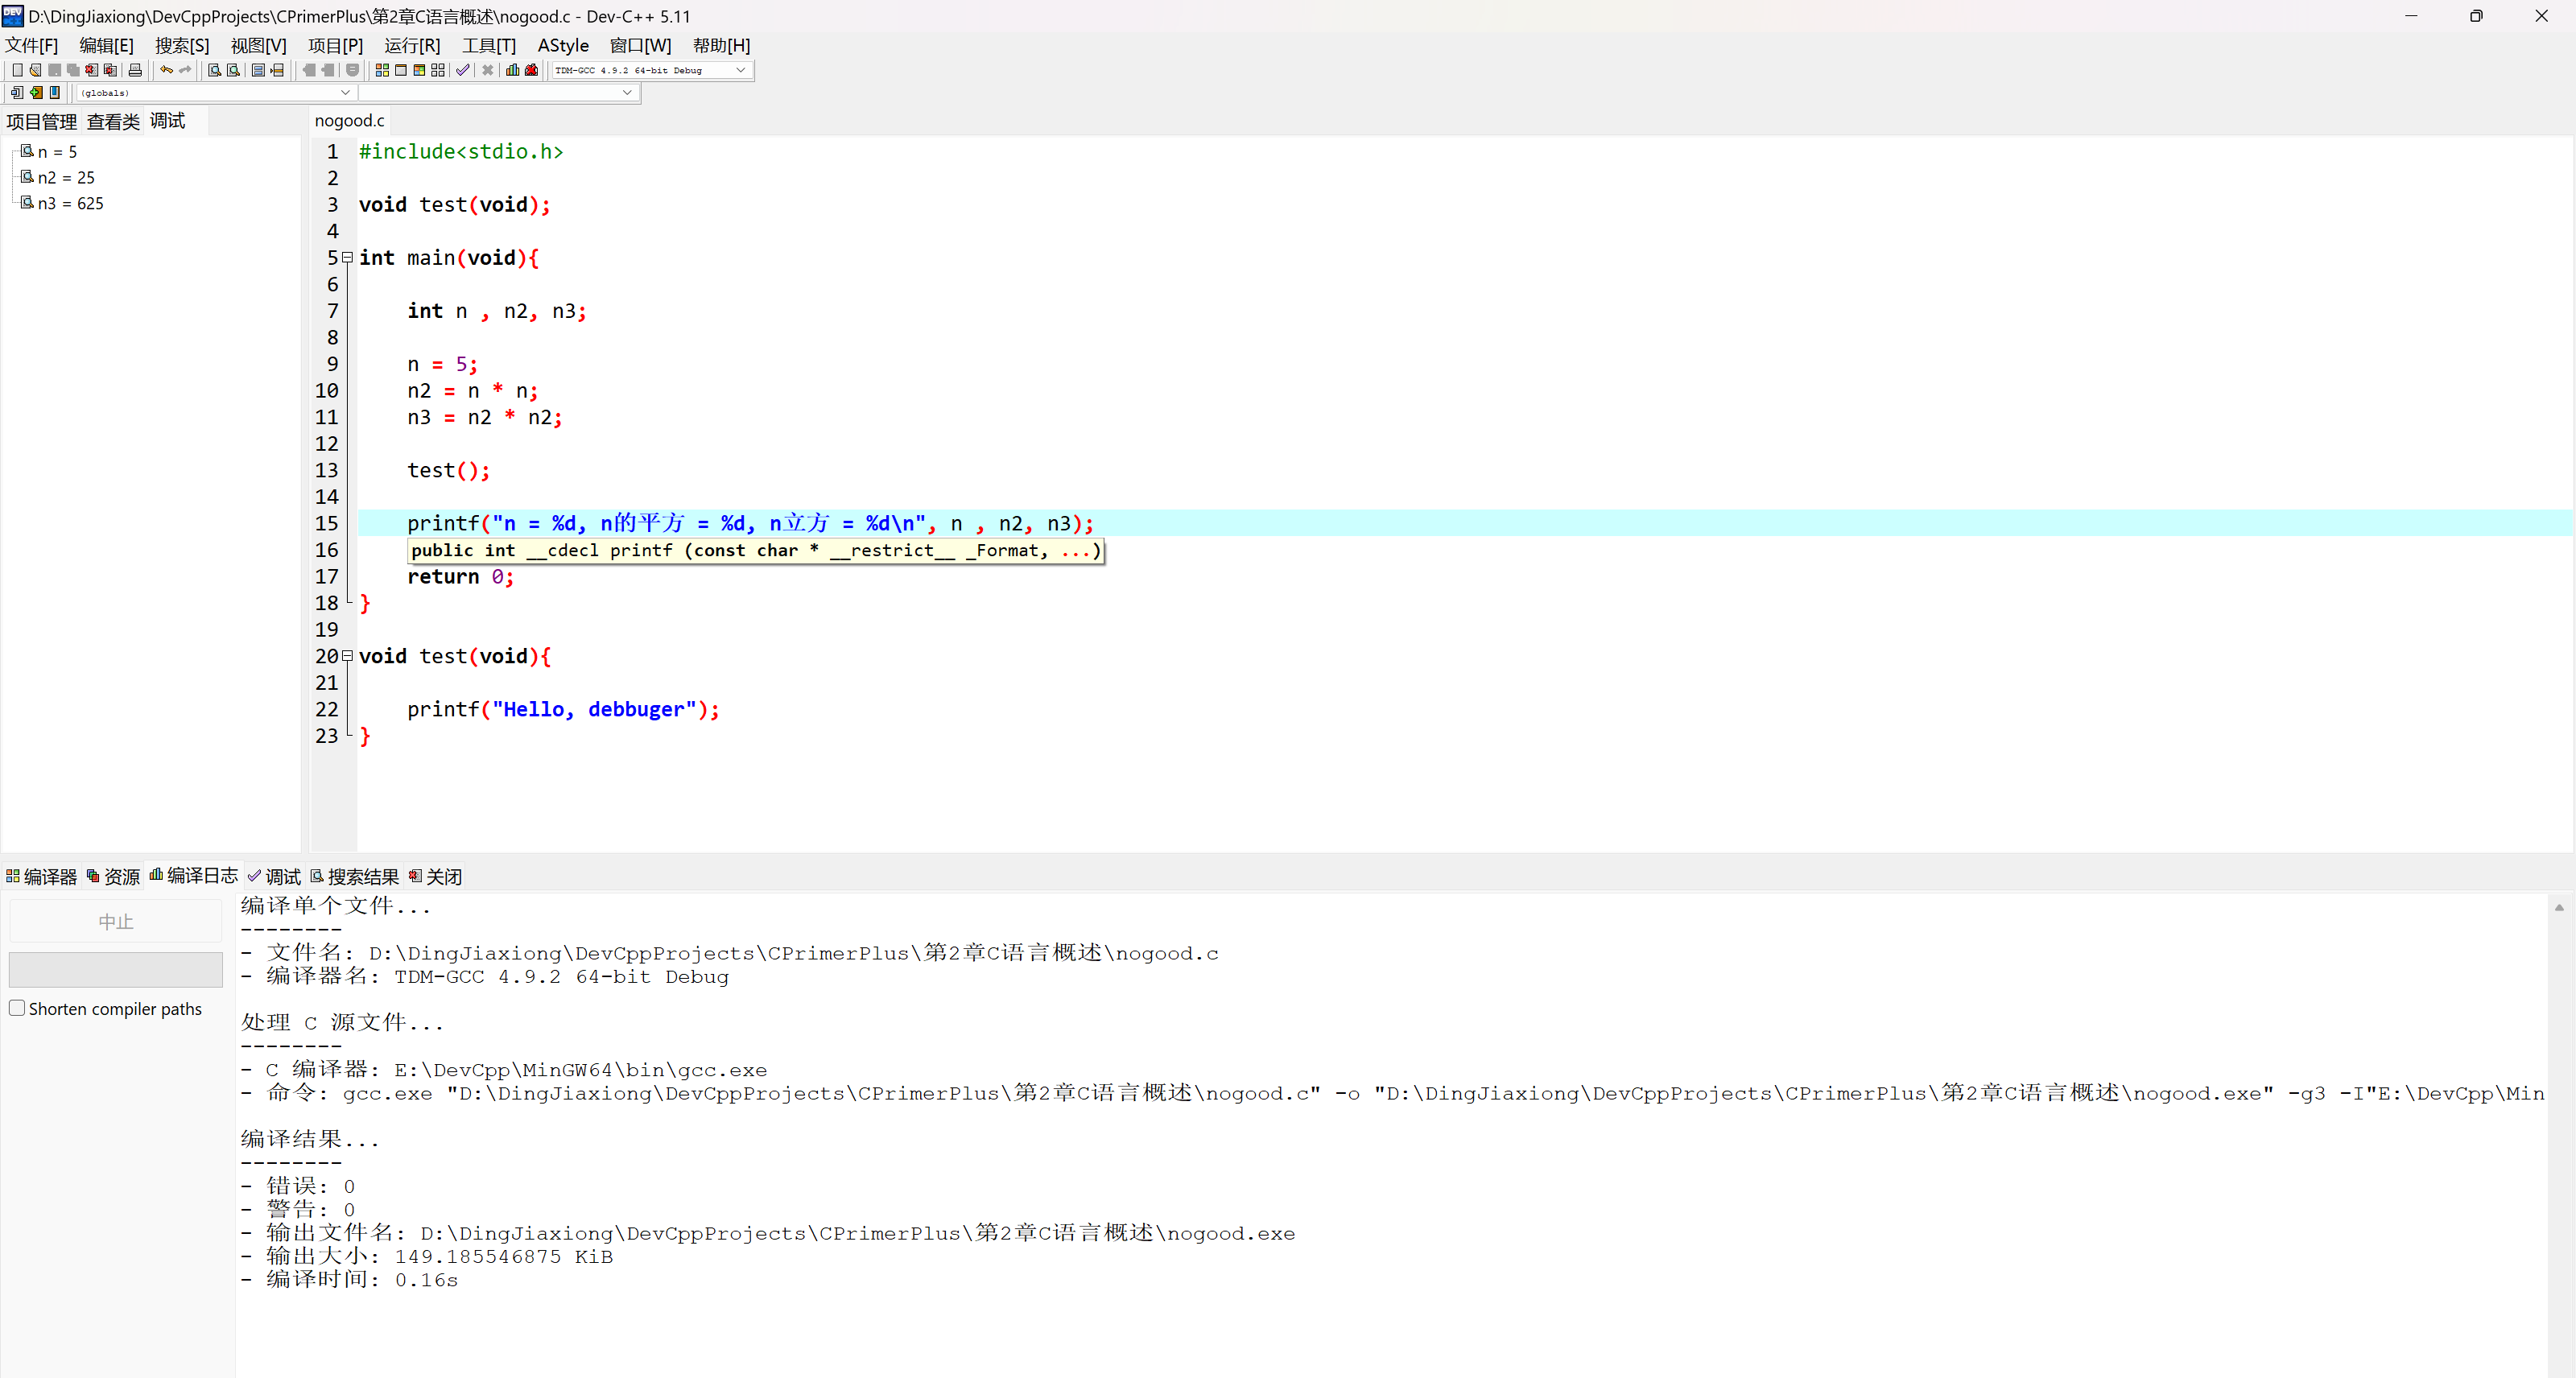The image size is (2576, 1378).
Task: Open the (globals) scope dropdown
Action: [345, 93]
